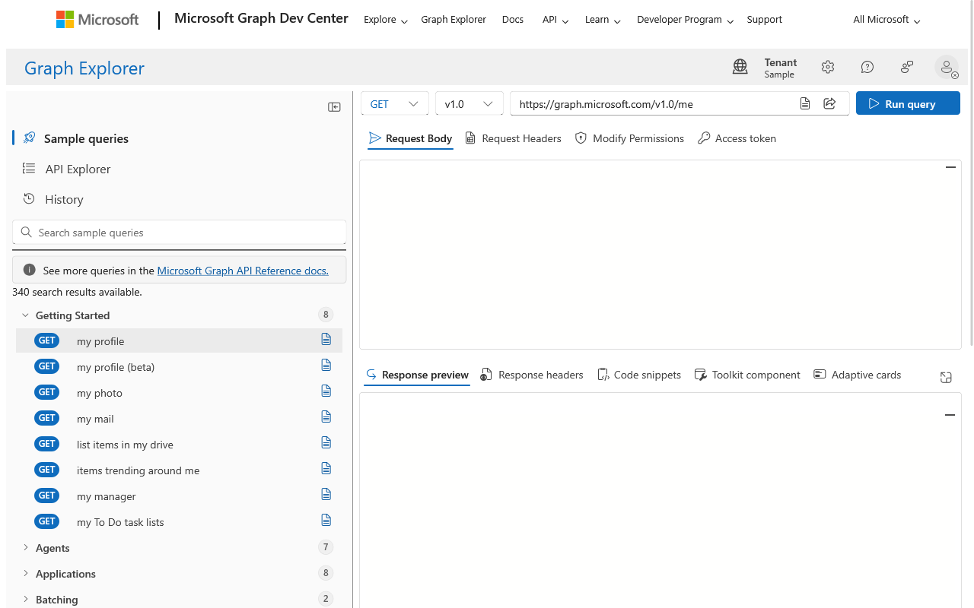Open the v1.0 version dropdown

click(x=469, y=103)
